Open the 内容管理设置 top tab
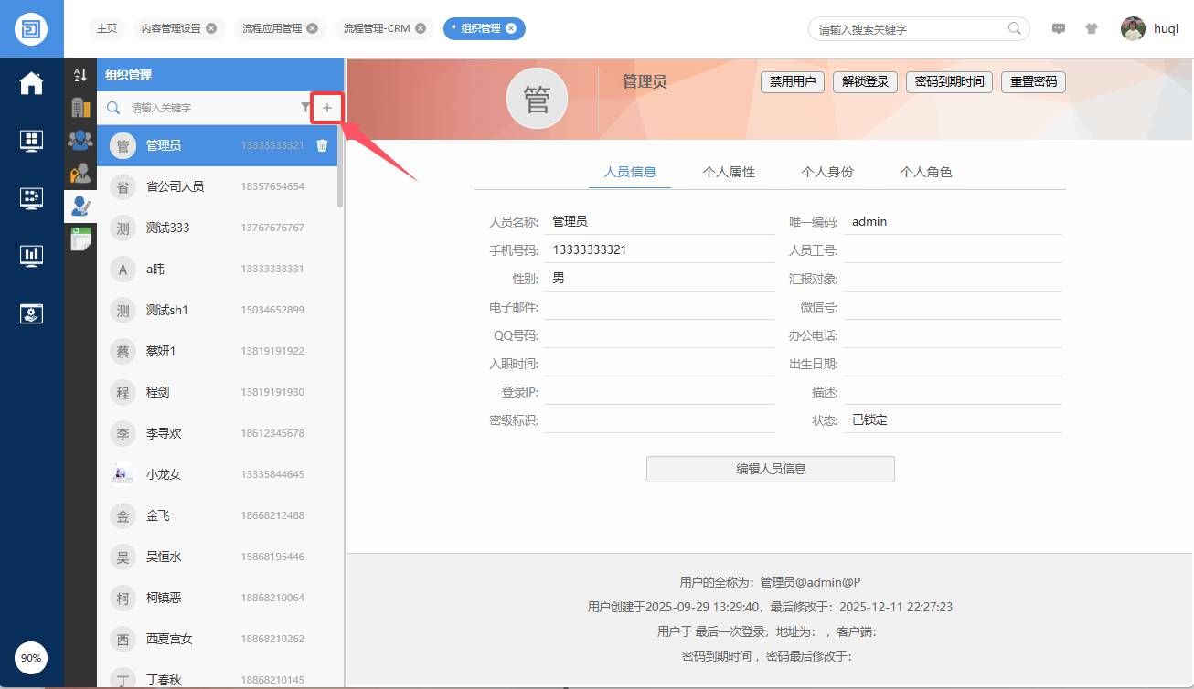Viewport: 1194px width, 689px height. 170,28
